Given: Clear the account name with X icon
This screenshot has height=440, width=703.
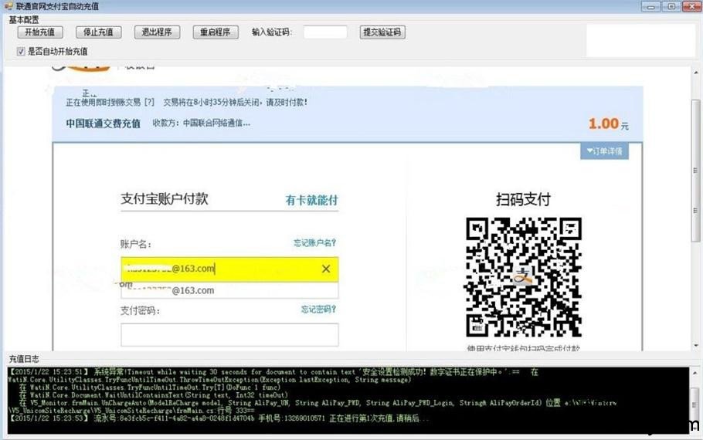Looking at the screenshot, I should pyautogui.click(x=326, y=269).
